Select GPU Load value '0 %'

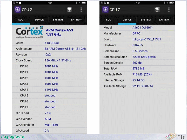coord(47,131)
